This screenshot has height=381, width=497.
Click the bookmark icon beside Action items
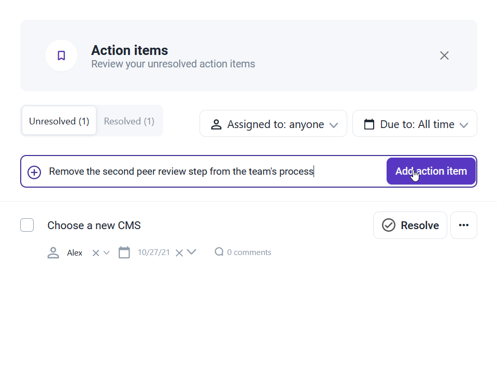61,55
